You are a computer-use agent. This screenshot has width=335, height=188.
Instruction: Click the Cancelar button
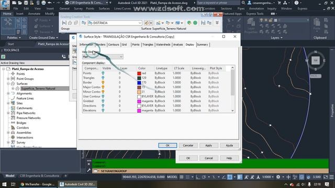click(x=188, y=145)
